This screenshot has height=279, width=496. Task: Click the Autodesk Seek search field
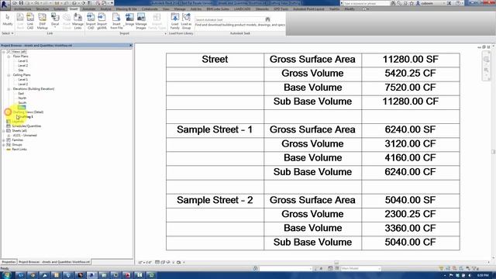(x=229, y=19)
